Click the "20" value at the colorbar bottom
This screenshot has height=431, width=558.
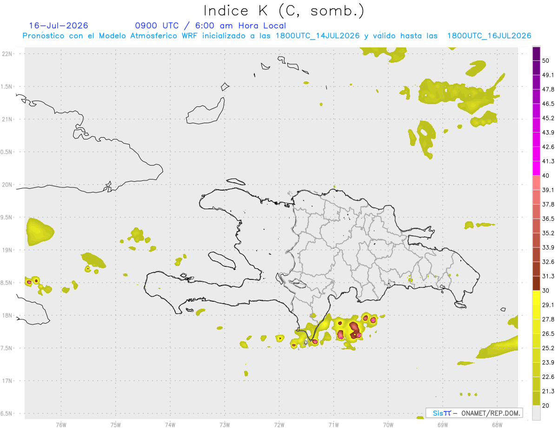click(546, 406)
